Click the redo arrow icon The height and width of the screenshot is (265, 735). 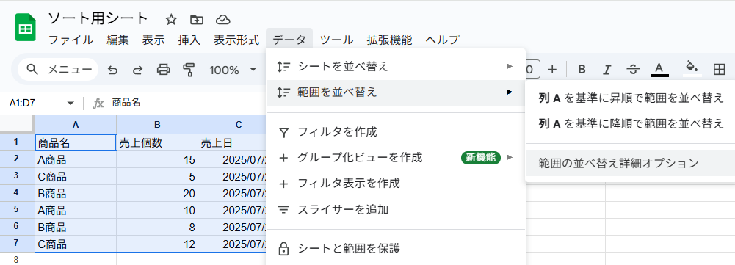pyautogui.click(x=137, y=70)
